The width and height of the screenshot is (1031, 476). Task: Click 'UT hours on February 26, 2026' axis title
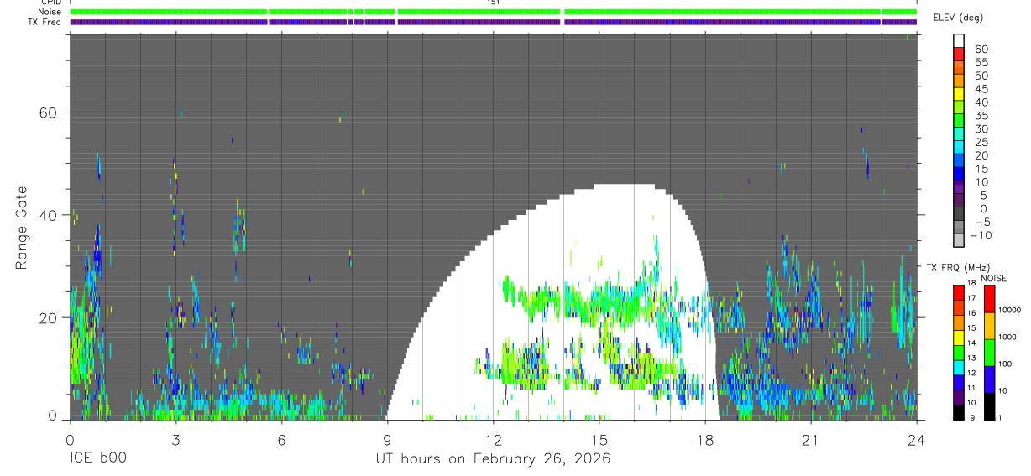pyautogui.click(x=492, y=459)
